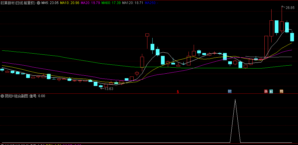
Task: Click the 阴阳K组合副图 indicator name
Action: [17, 96]
